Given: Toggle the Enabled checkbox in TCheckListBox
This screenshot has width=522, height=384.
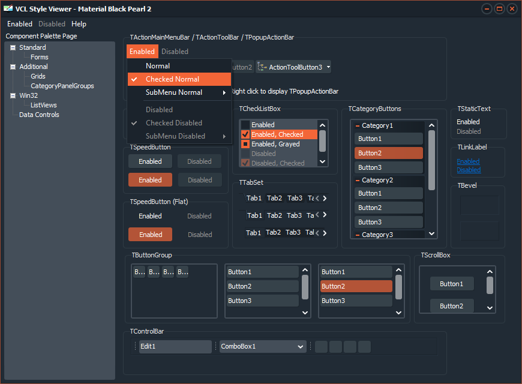Looking at the screenshot, I should click(245, 125).
